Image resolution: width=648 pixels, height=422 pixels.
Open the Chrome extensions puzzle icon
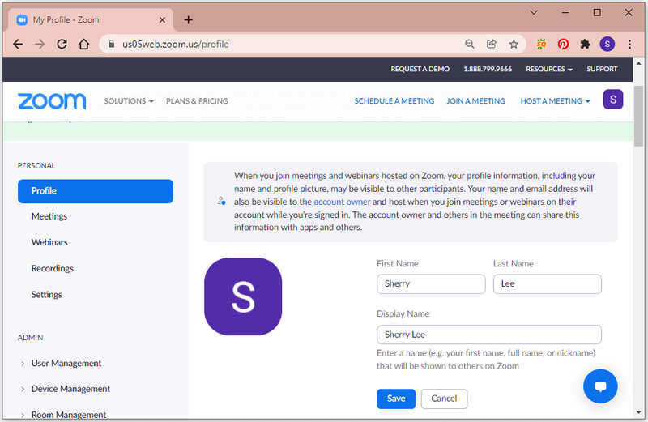coord(585,45)
